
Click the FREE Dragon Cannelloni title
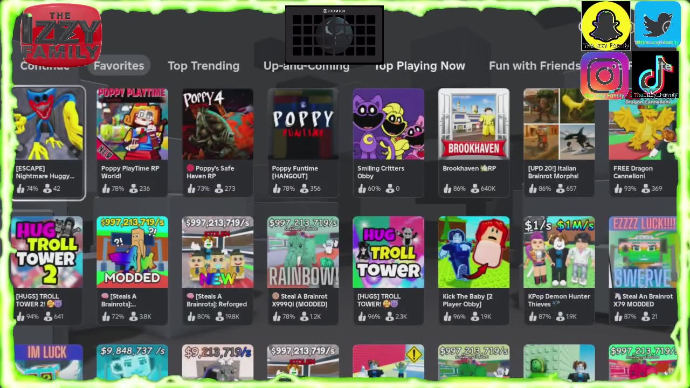(633, 172)
